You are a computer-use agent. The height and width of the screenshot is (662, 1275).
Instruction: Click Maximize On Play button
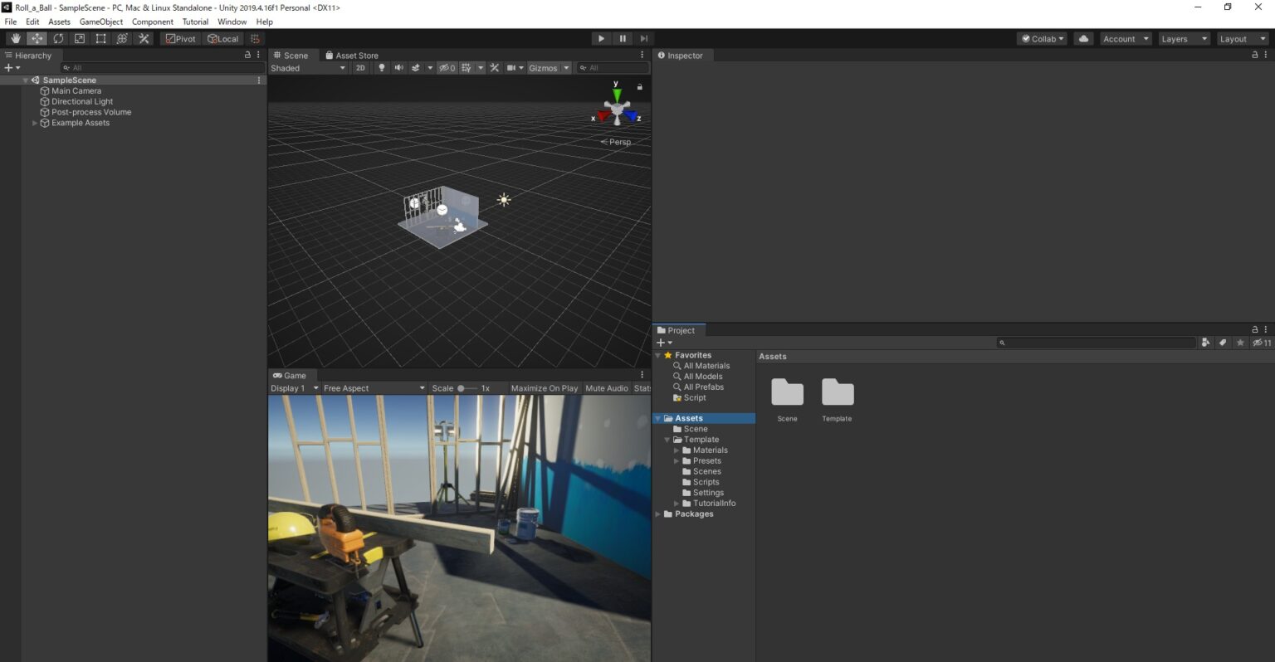[x=545, y=388]
